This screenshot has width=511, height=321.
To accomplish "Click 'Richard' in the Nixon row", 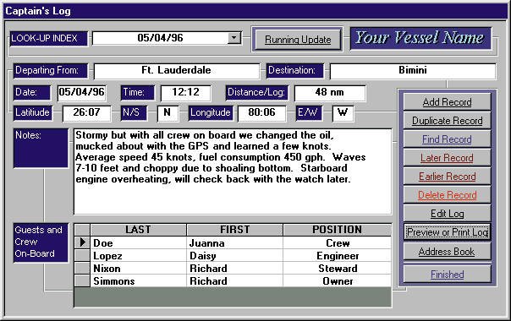I will coord(234,269).
